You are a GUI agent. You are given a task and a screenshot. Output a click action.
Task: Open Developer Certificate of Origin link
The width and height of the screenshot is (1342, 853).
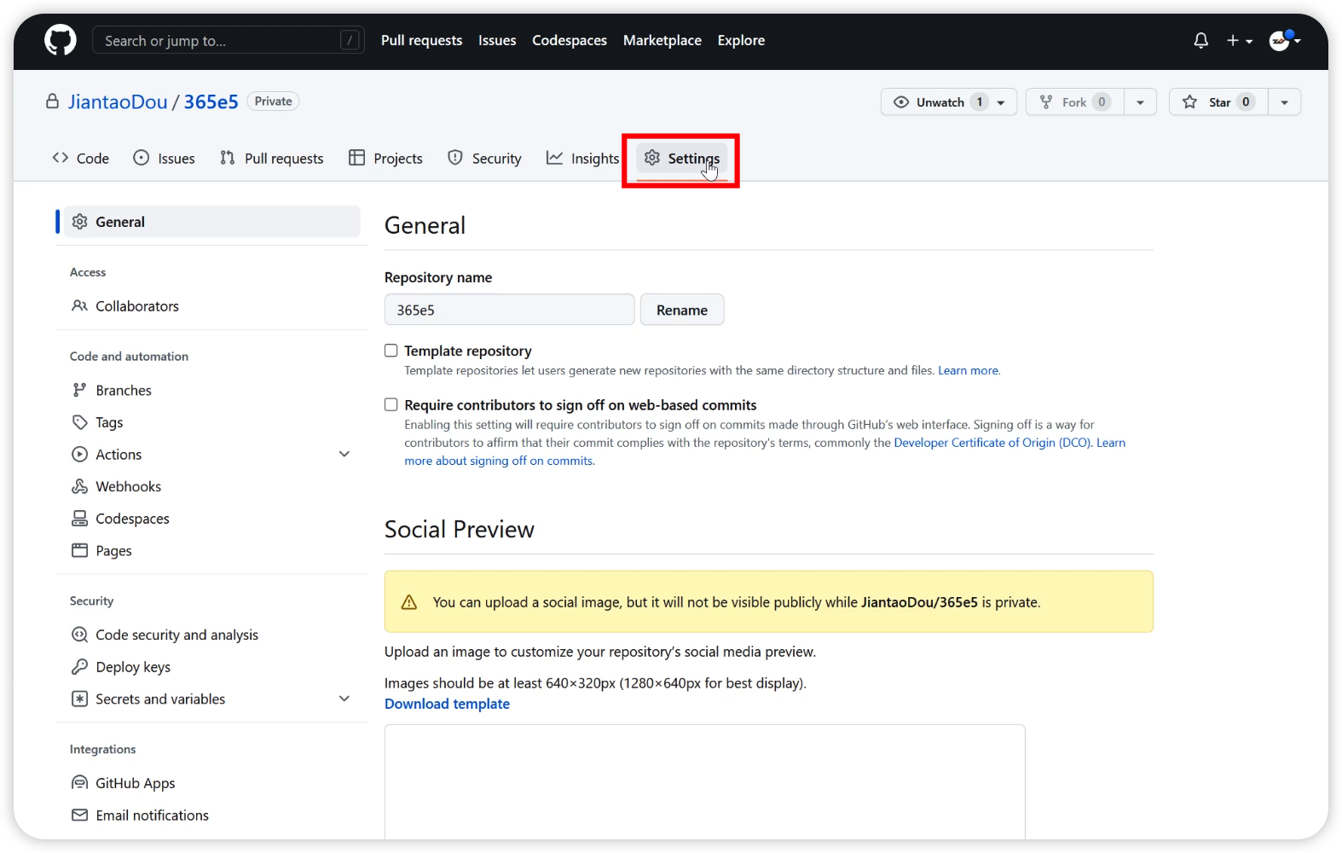point(992,443)
